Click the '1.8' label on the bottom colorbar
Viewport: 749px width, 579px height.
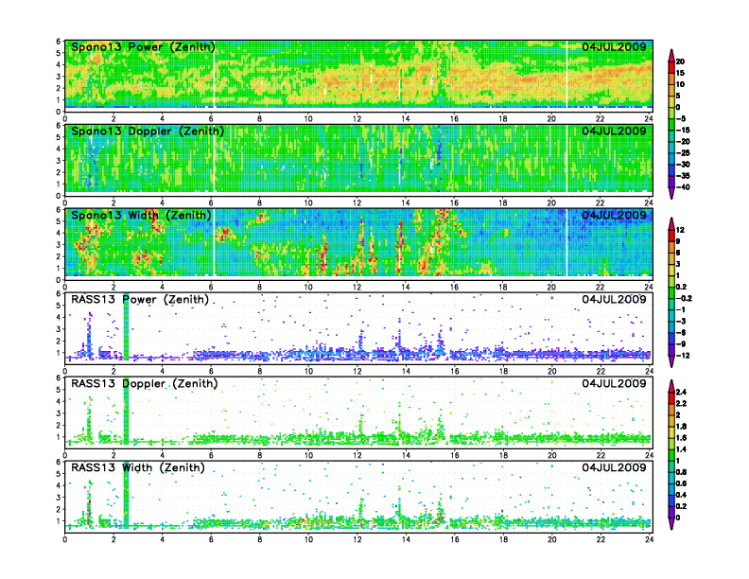681,427
